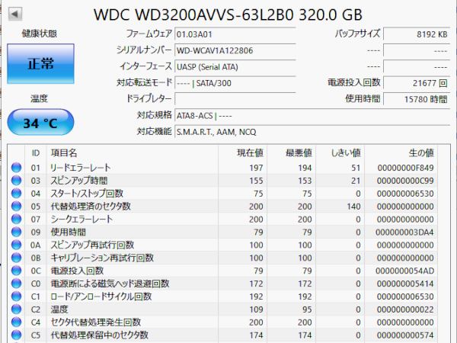Click raw value 000000005414

click(x=405, y=284)
